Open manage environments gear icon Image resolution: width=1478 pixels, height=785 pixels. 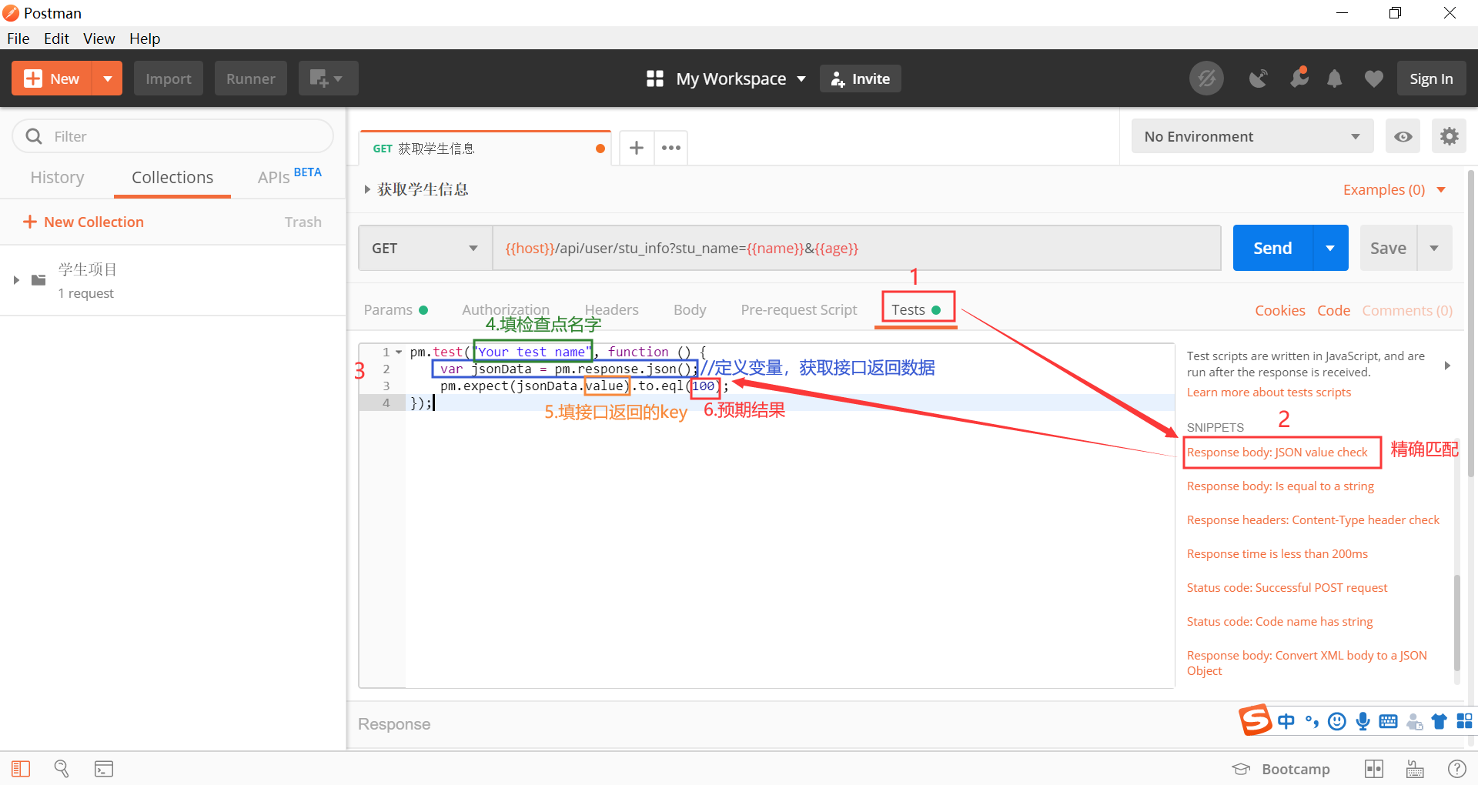[1450, 136]
